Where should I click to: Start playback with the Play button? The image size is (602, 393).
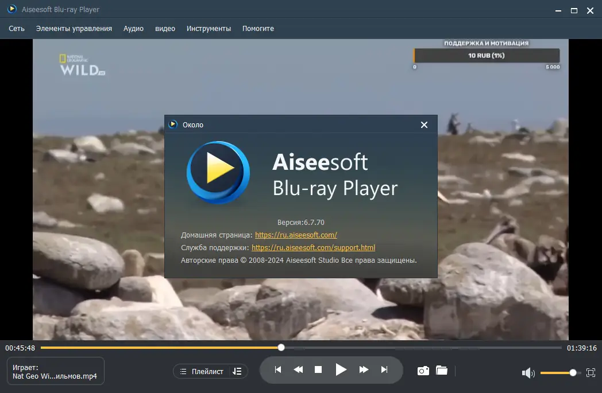coord(341,369)
